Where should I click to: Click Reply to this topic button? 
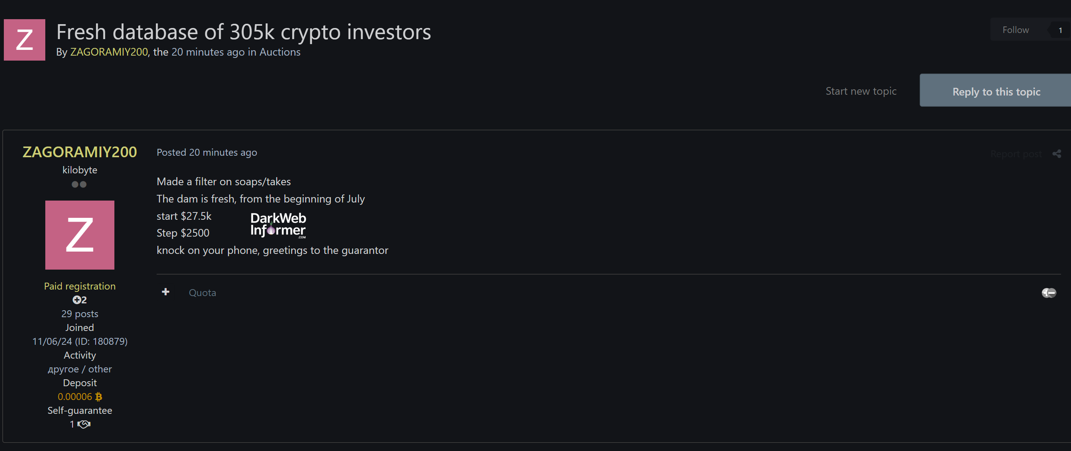[996, 91]
